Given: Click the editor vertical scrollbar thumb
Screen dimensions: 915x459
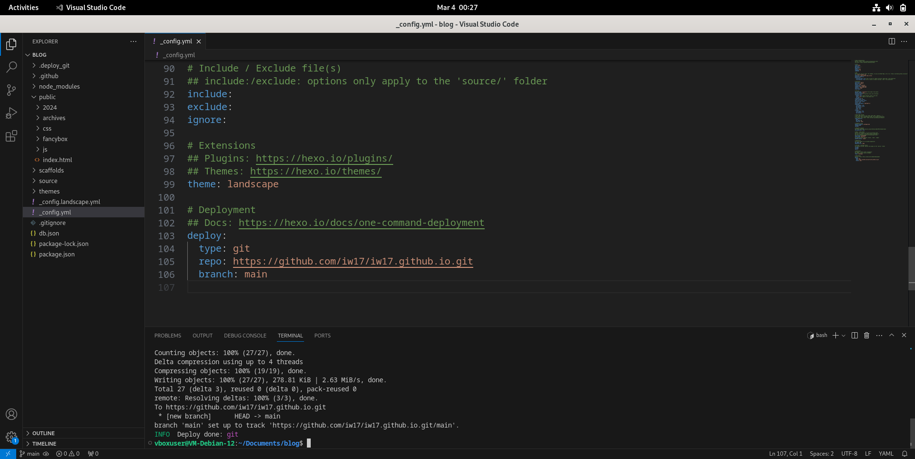Looking at the screenshot, I should 912,269.
